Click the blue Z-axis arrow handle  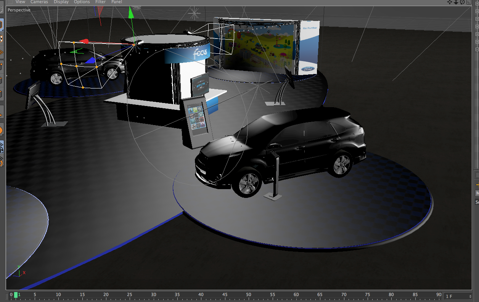pyautogui.click(x=90, y=60)
